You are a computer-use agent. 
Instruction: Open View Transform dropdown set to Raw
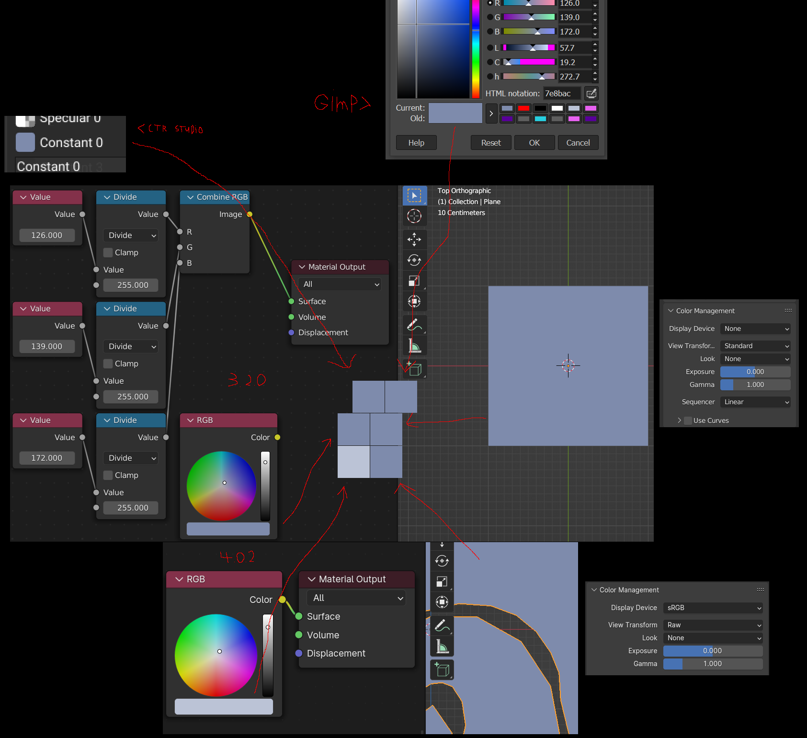pos(713,625)
